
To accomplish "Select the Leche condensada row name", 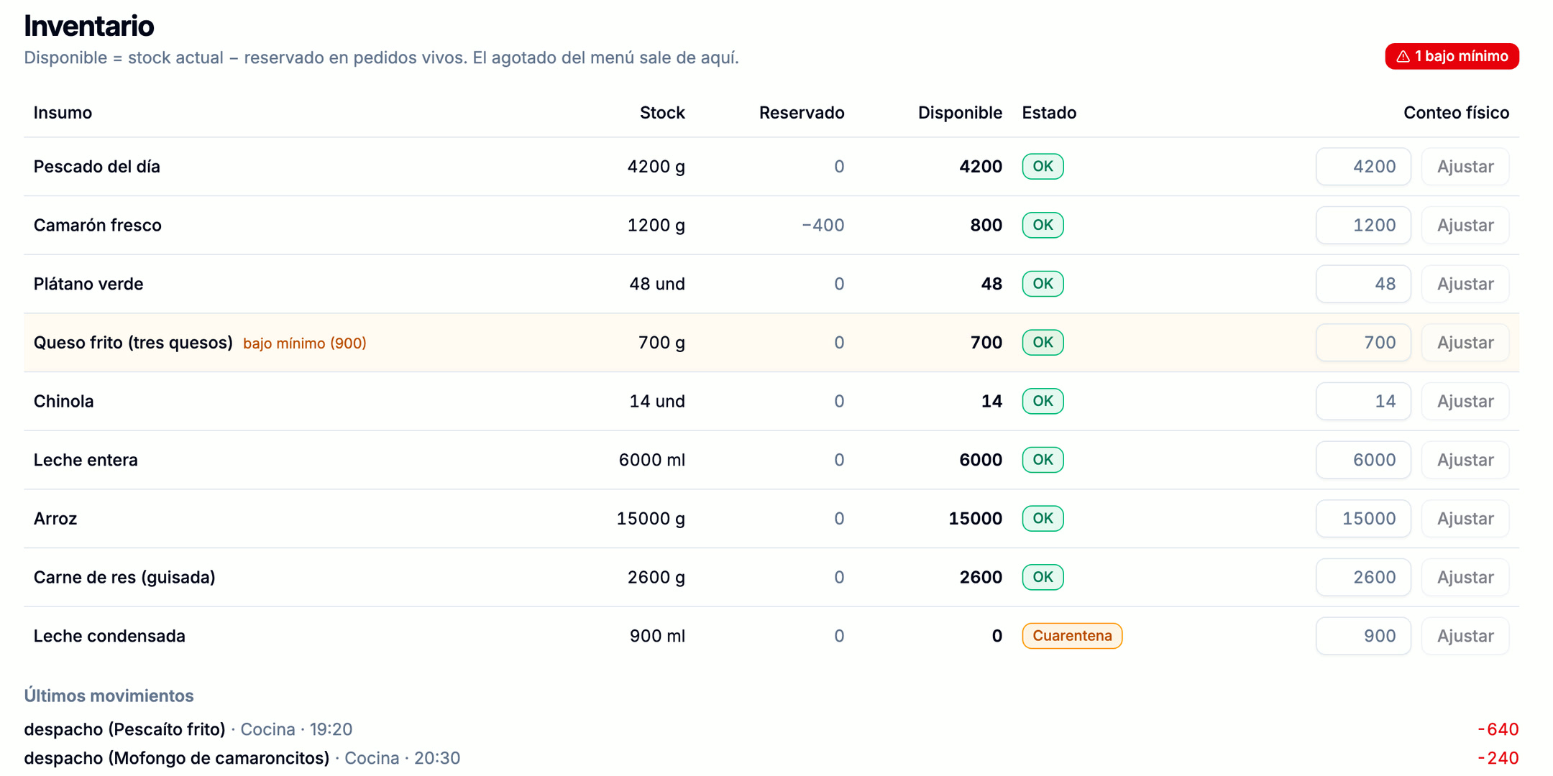I will (109, 636).
